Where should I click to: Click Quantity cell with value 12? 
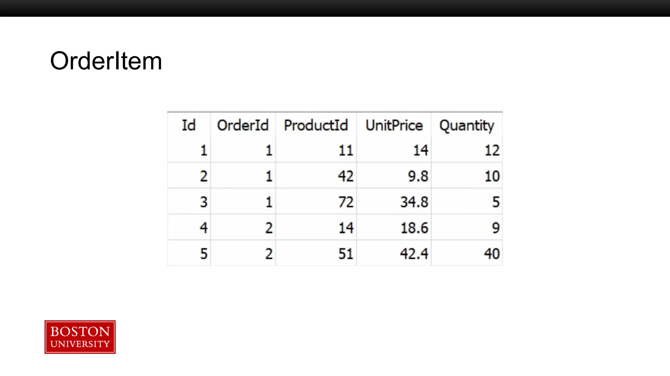492,150
